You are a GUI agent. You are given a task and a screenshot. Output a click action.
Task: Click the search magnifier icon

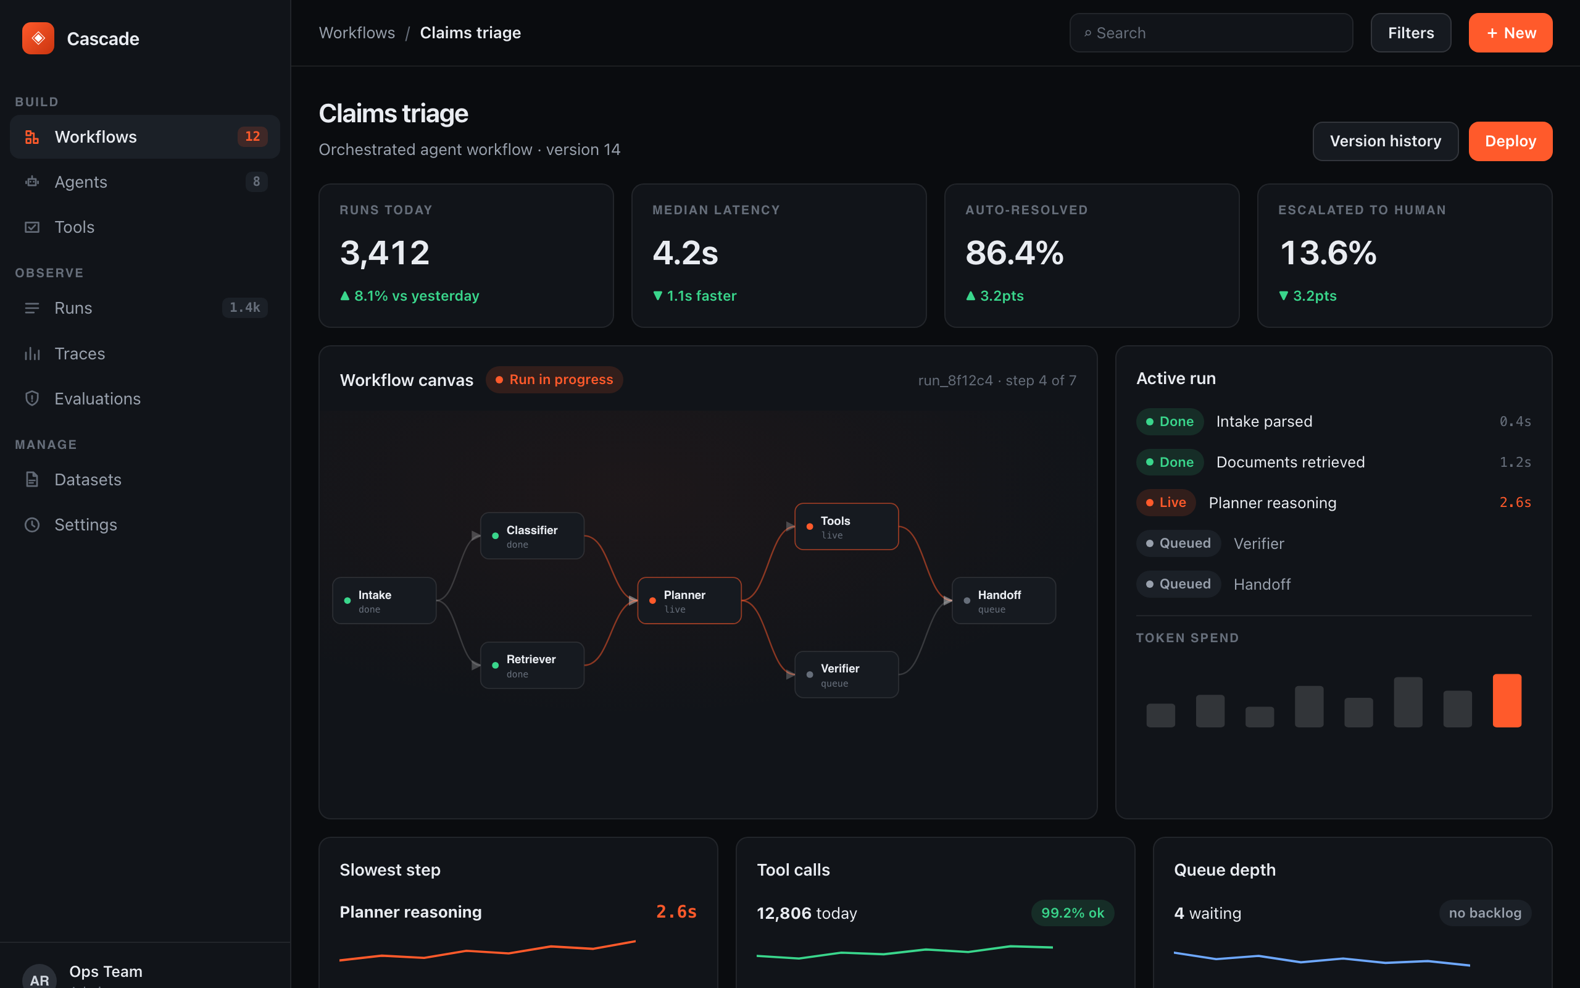tap(1087, 33)
